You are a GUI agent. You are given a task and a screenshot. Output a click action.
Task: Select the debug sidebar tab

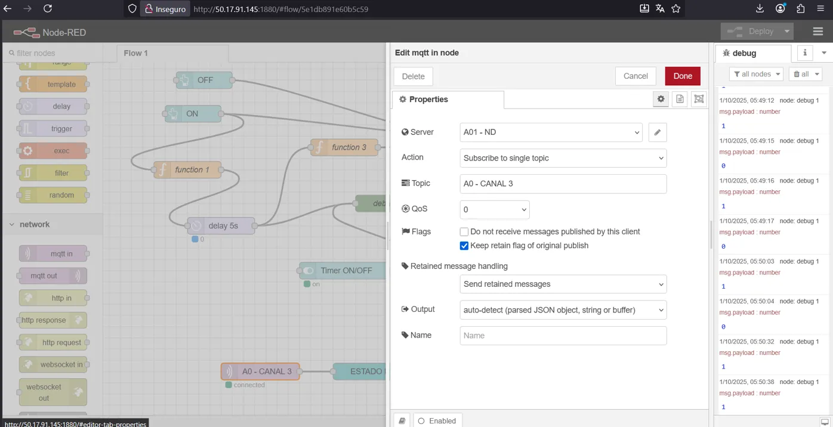click(744, 53)
